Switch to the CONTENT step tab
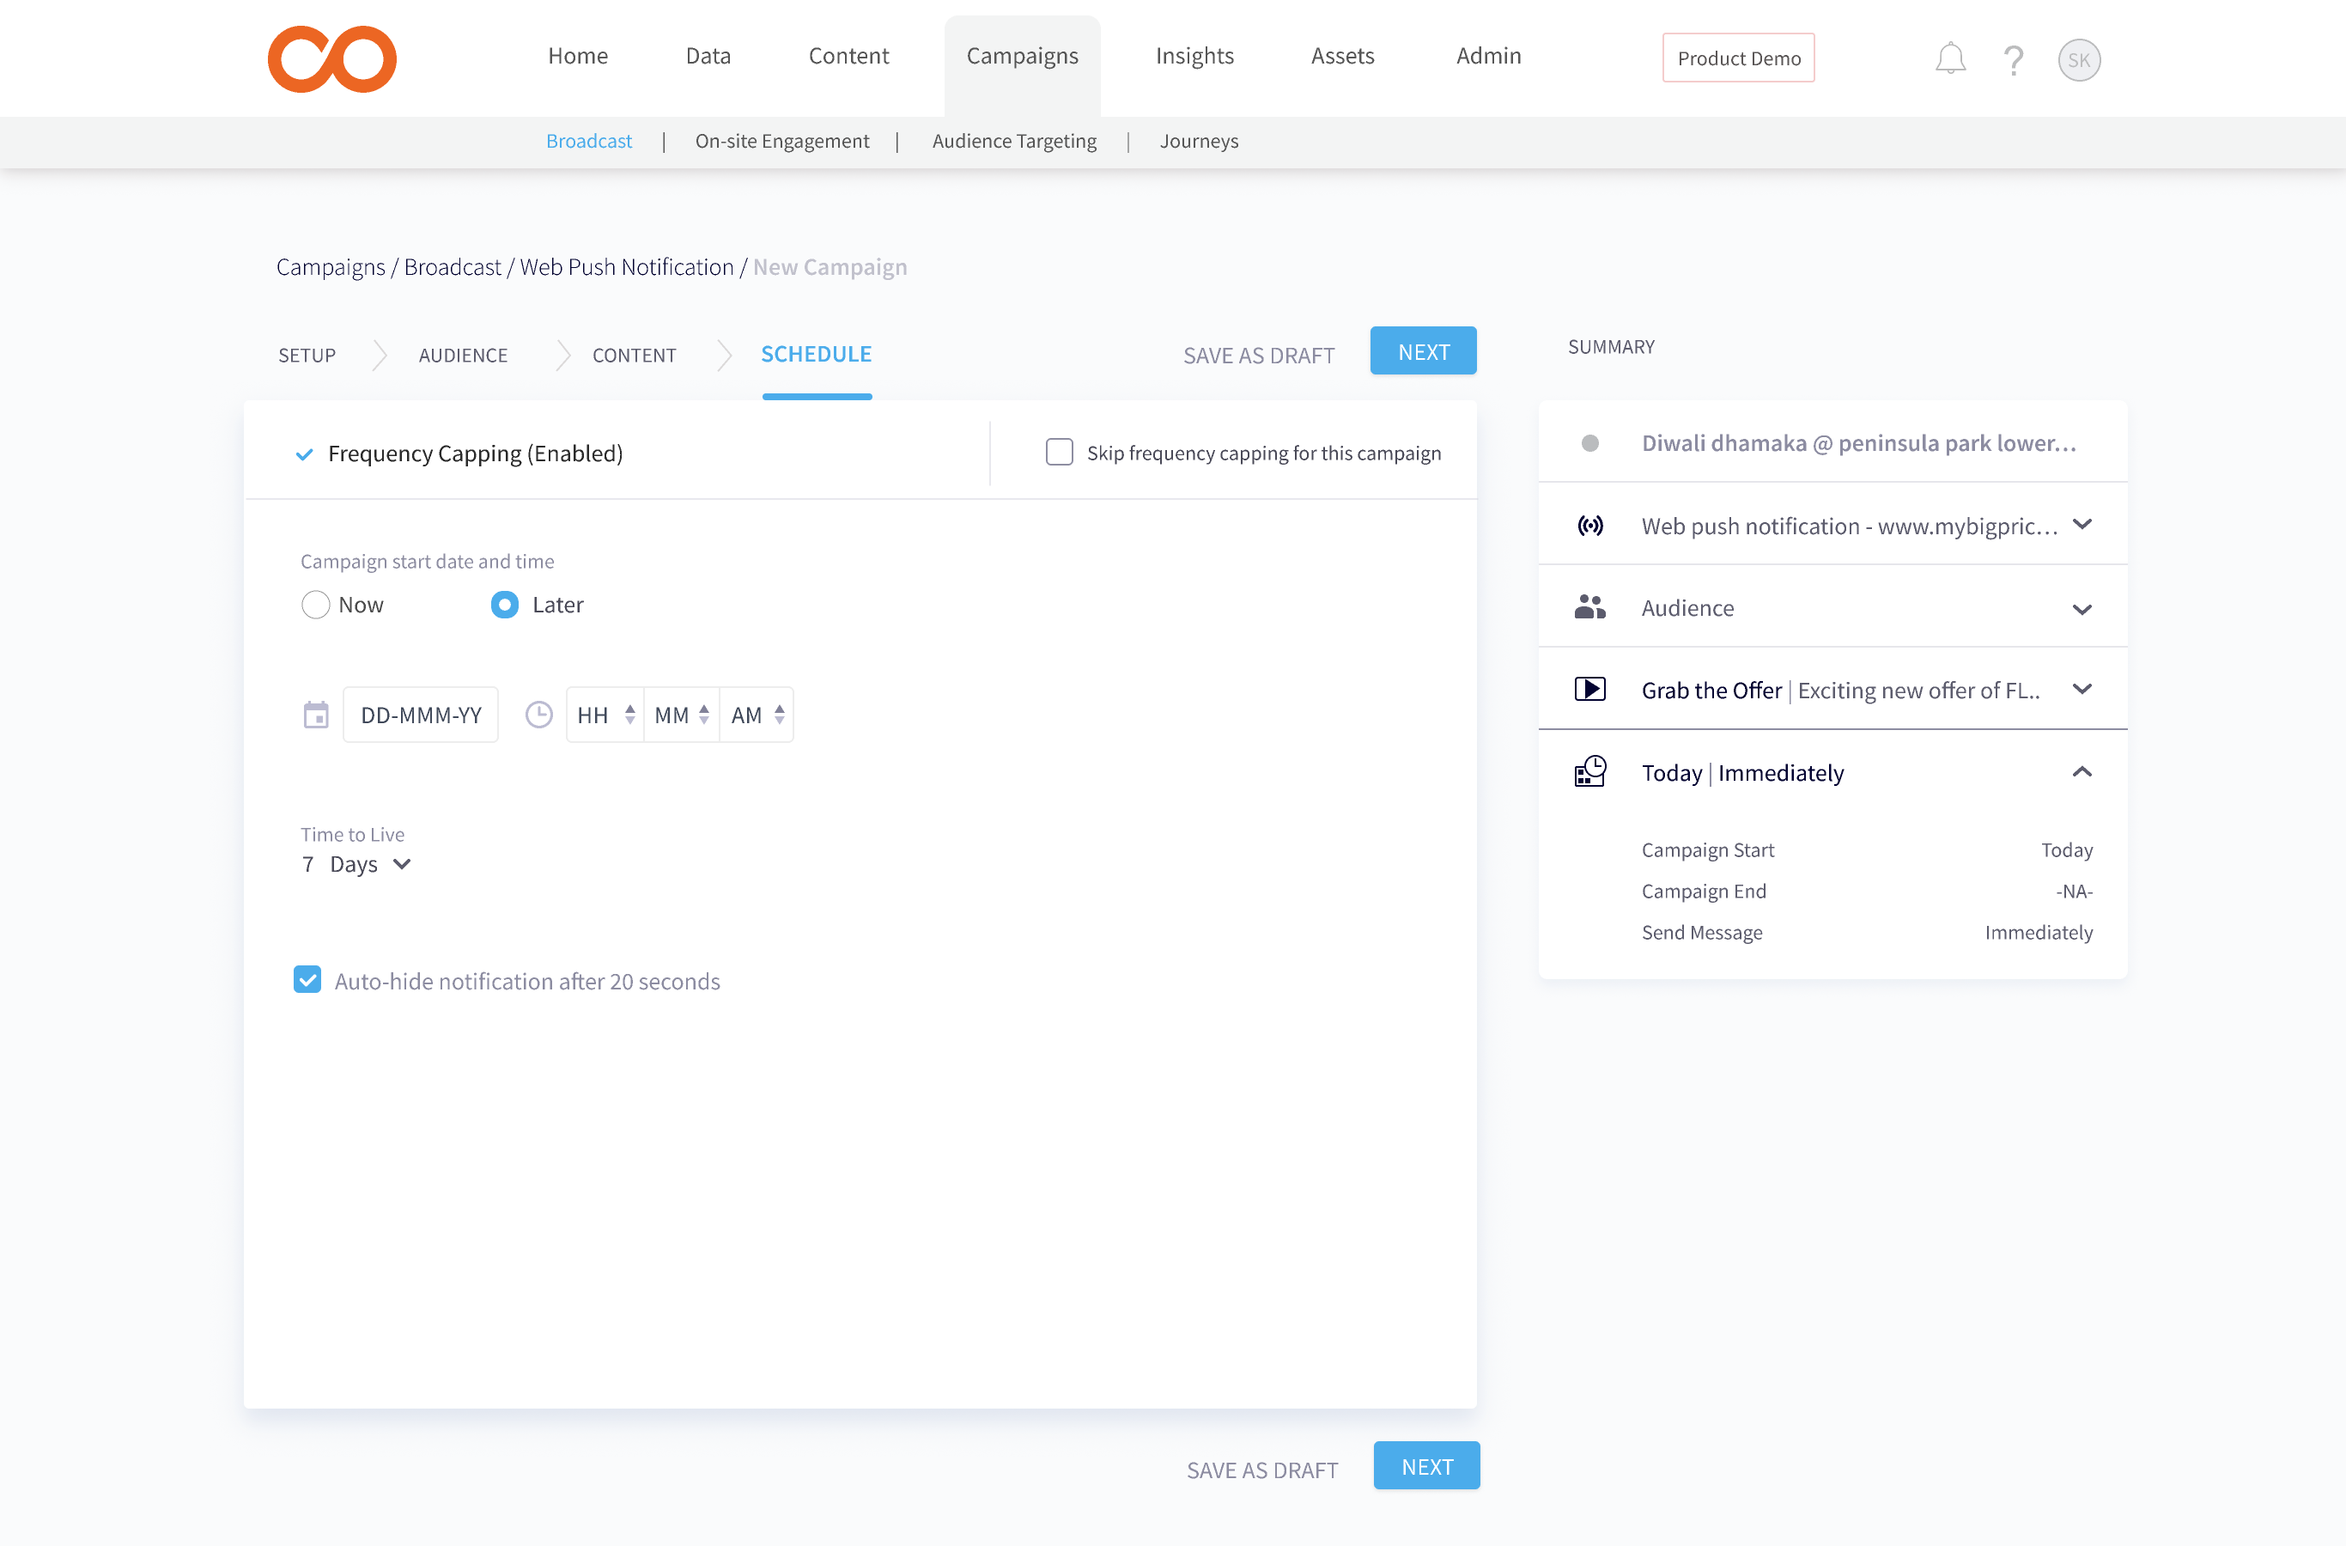2346x1546 pixels. pos(634,355)
